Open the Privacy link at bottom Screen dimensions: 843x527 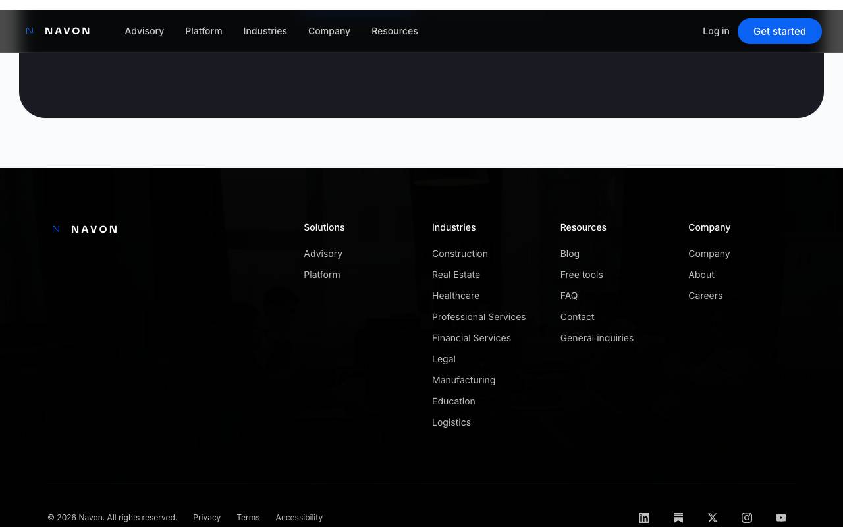coord(207,518)
